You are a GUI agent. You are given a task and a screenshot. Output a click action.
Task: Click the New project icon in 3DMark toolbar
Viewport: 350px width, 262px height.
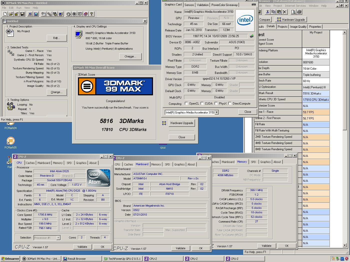pyautogui.click(x=5, y=14)
